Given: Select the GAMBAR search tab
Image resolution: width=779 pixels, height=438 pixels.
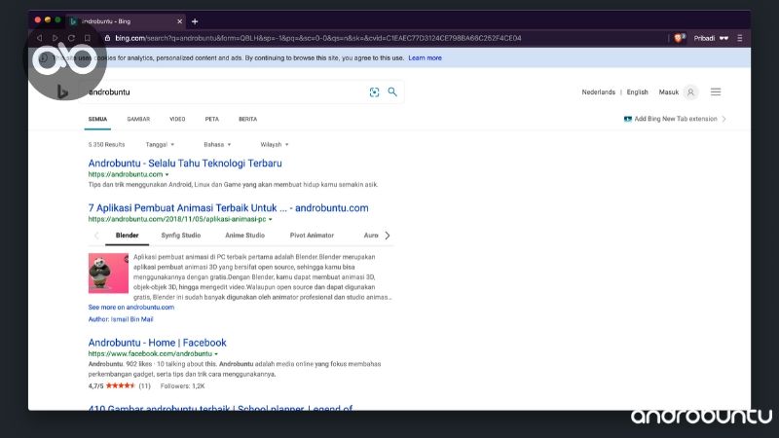Looking at the screenshot, I should coord(138,119).
